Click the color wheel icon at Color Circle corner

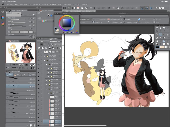(77, 32)
